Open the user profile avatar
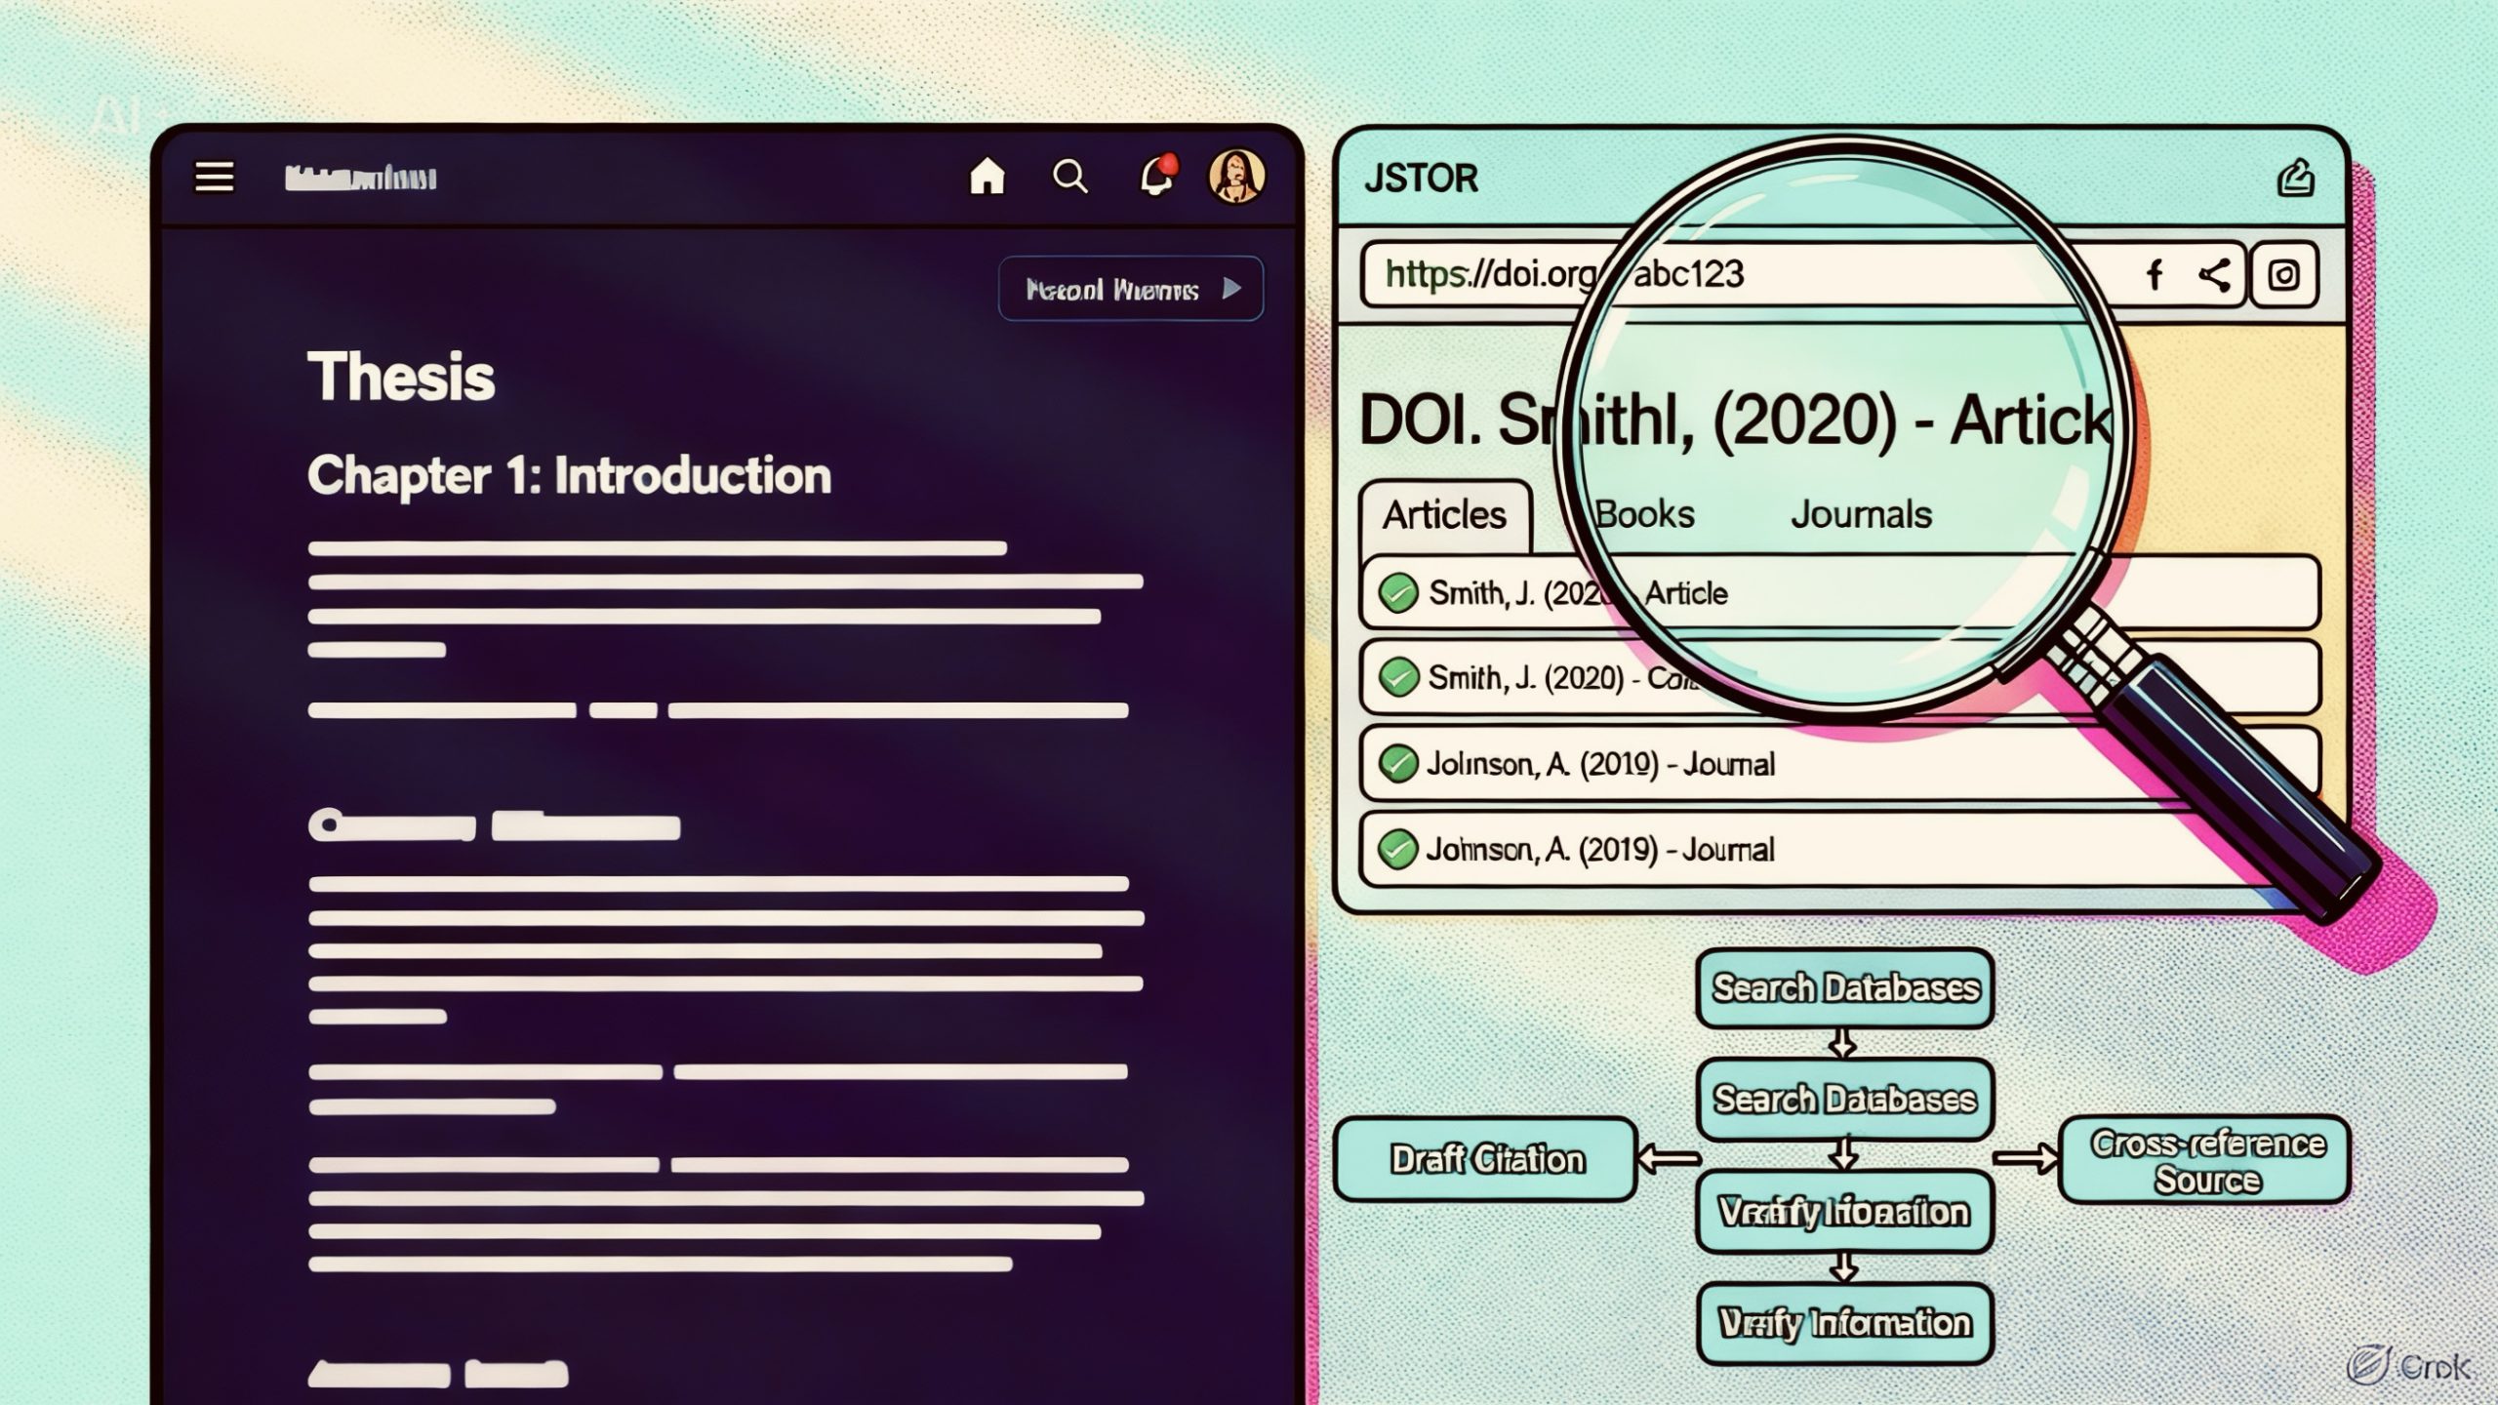Screen dimensions: 2498x1405 tap(1241, 177)
